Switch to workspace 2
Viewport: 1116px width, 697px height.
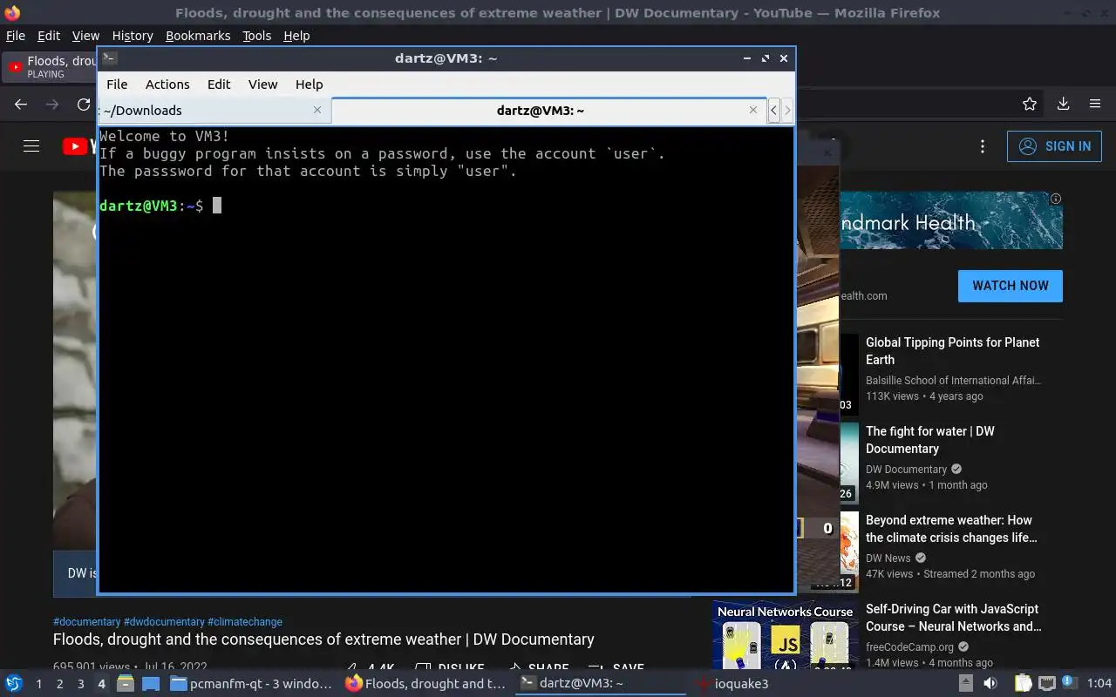[59, 684]
